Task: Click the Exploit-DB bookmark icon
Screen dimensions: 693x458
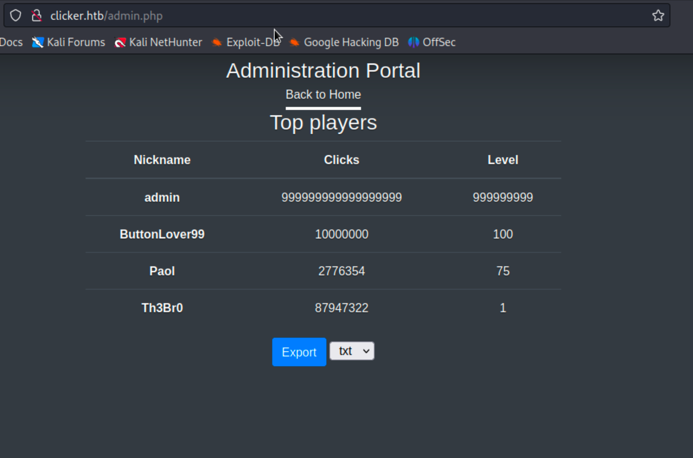Action: 216,42
